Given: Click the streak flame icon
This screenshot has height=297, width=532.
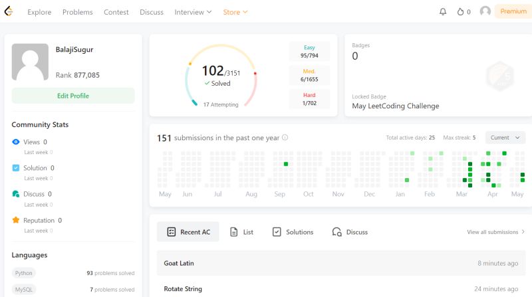Looking at the screenshot, I should 460,12.
